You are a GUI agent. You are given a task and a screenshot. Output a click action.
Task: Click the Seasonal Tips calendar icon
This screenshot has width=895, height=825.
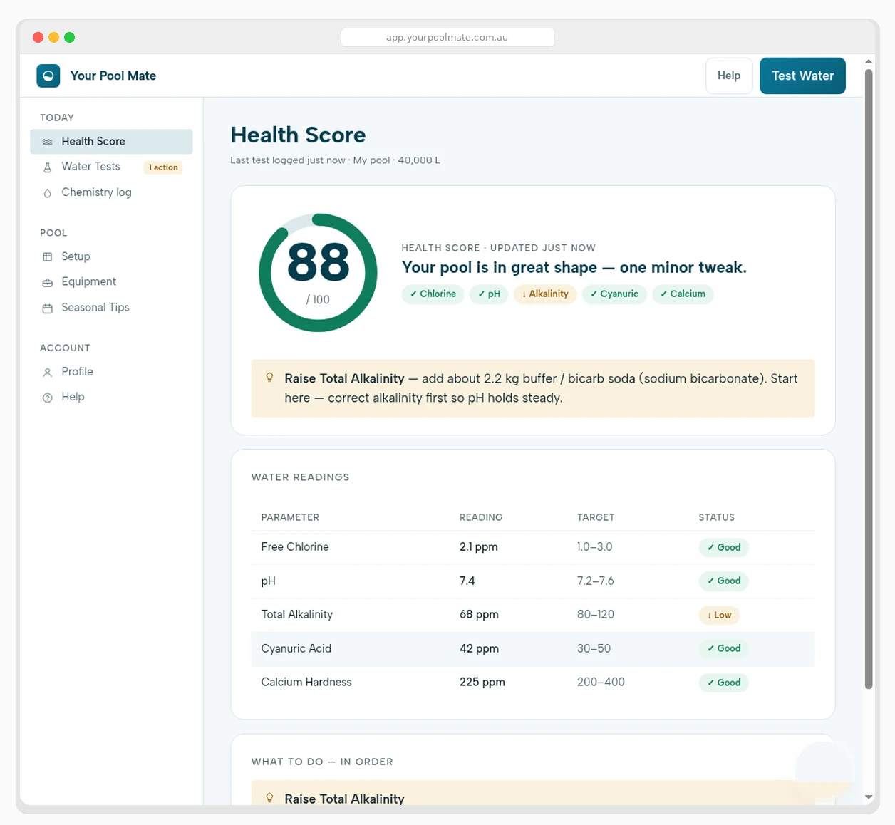tap(48, 308)
